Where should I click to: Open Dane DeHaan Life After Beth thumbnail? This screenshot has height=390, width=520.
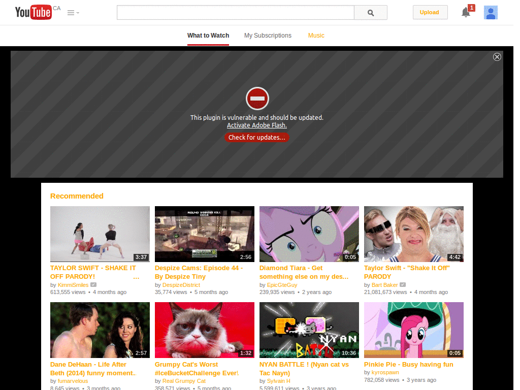pyautogui.click(x=100, y=330)
